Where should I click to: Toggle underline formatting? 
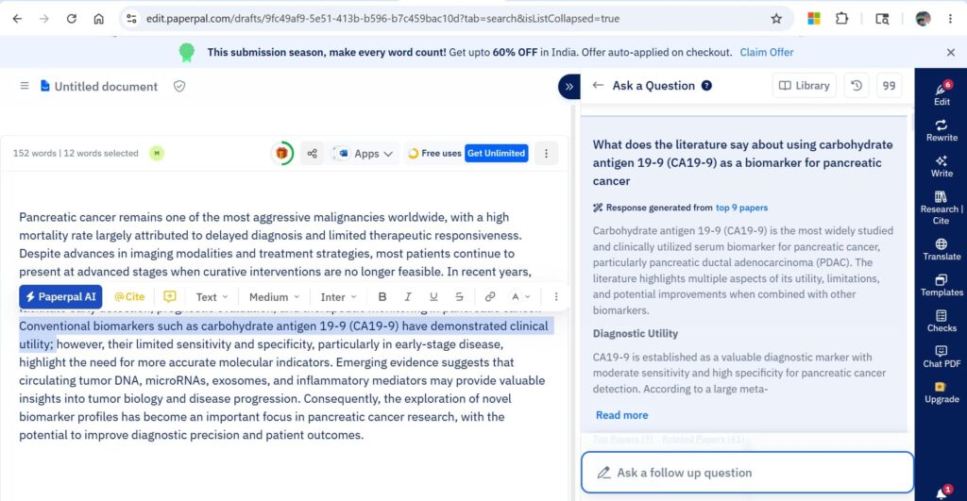433,297
